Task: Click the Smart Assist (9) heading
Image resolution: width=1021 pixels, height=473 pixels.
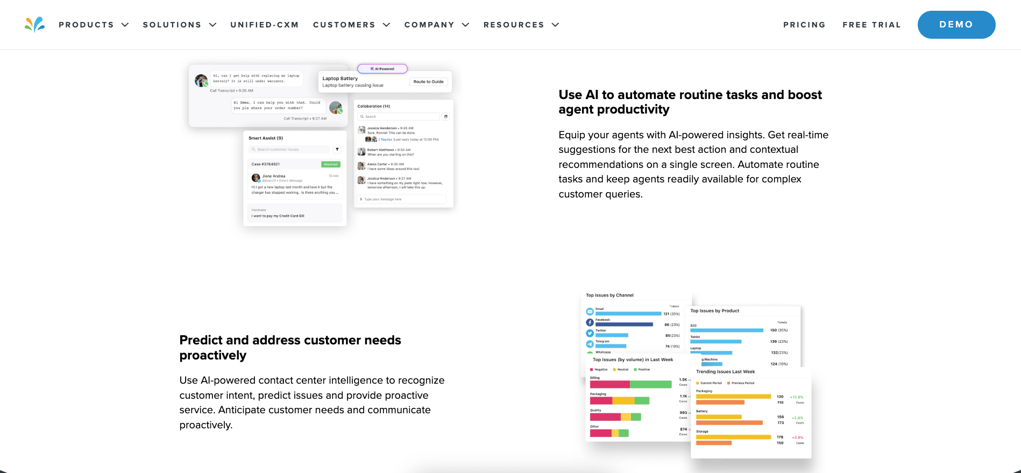Action: 266,138
